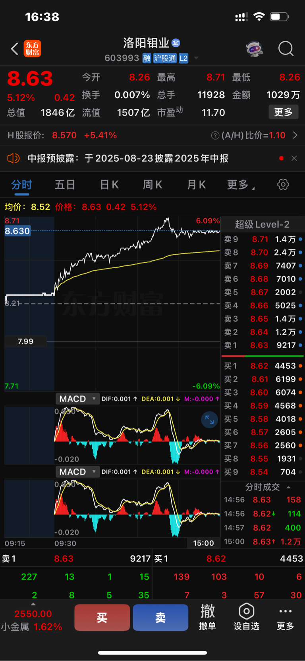
Task: Tap the 沪股通 tag
Action: point(165,58)
